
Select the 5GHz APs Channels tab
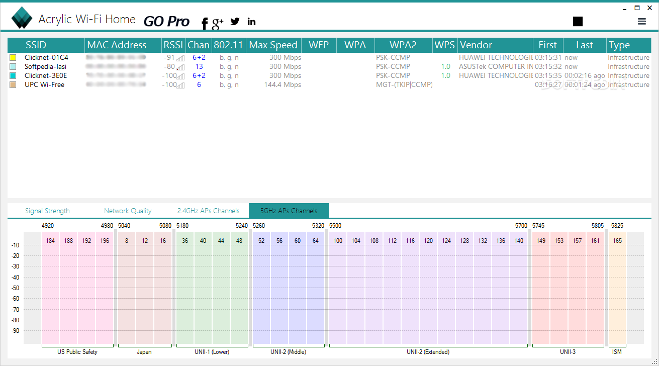coord(289,211)
